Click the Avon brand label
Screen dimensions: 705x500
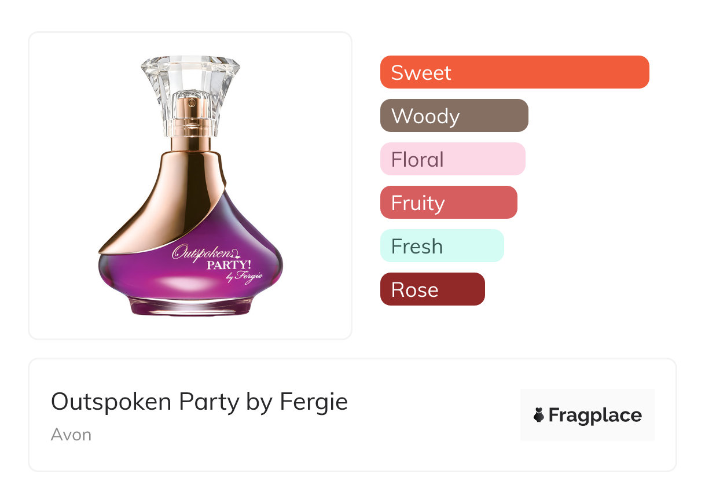[71, 435]
